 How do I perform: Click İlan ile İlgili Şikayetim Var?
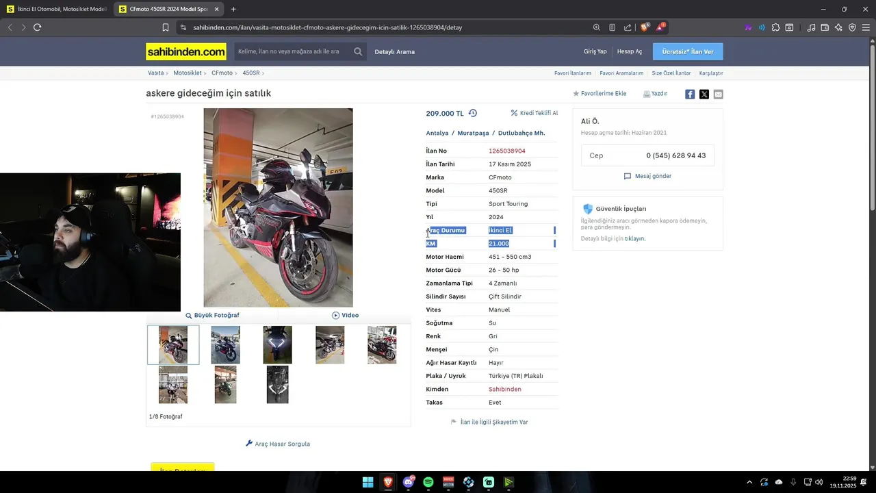pos(489,422)
